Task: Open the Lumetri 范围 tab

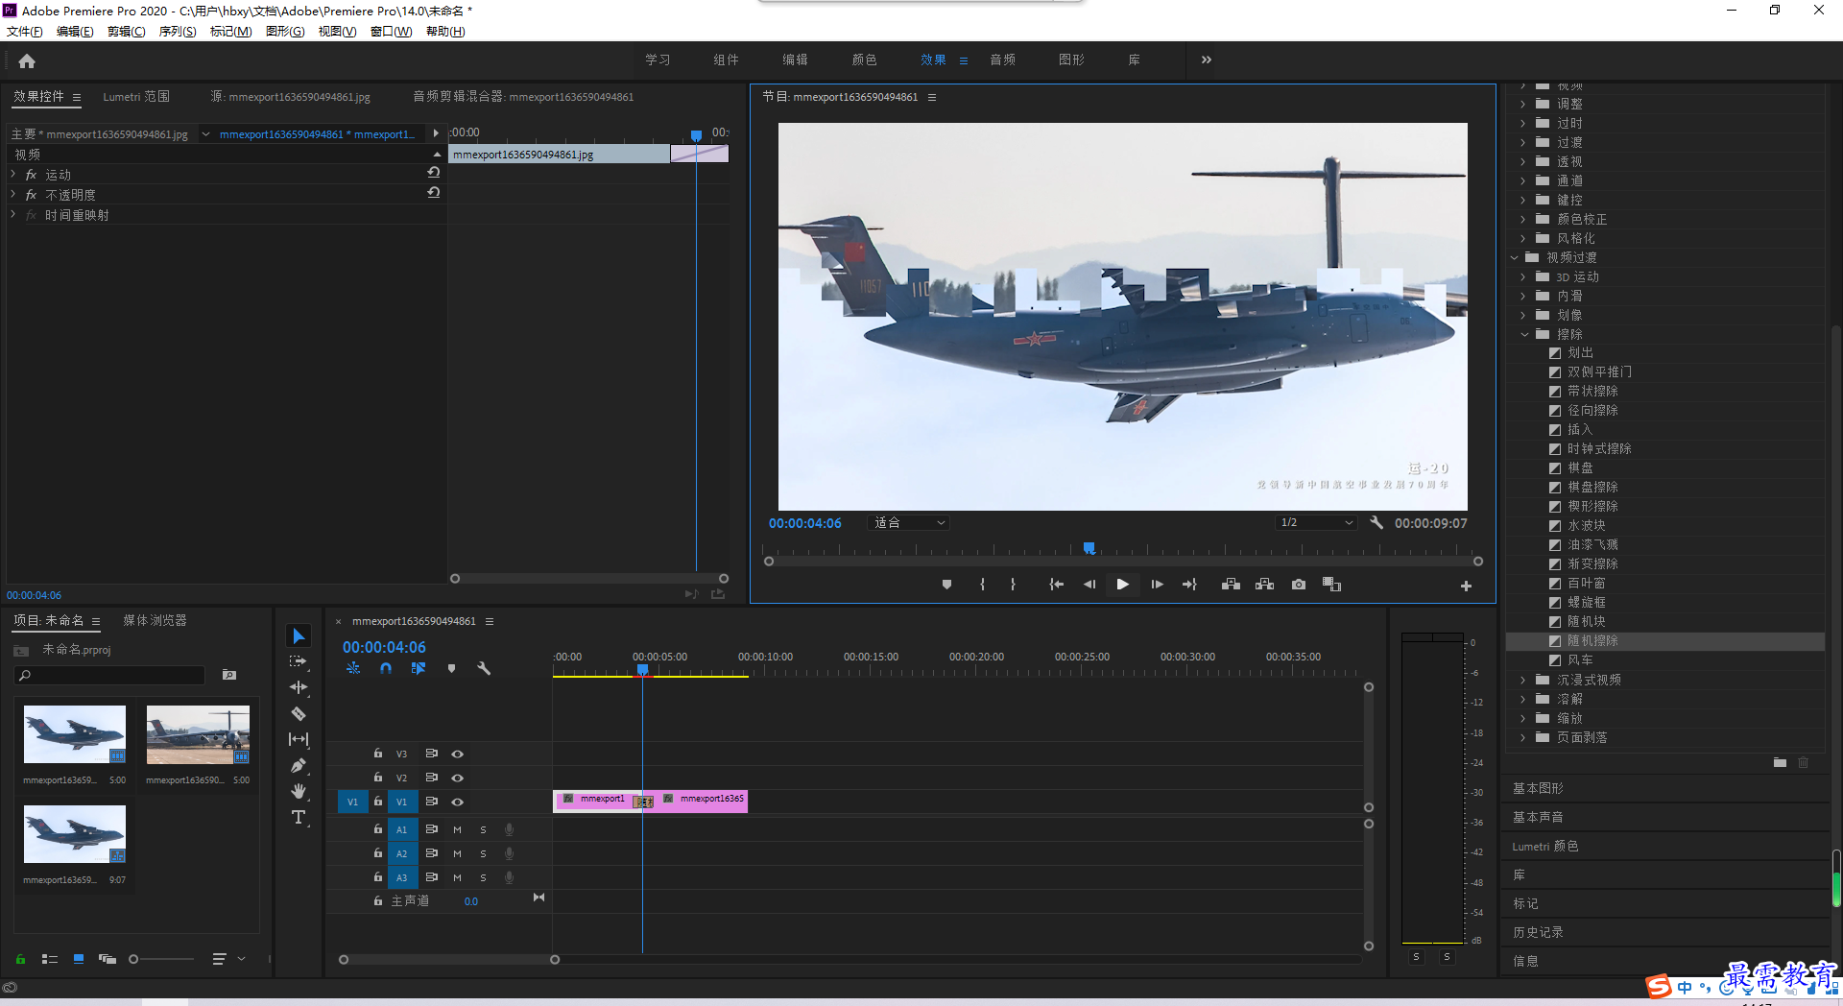Action: click(136, 97)
